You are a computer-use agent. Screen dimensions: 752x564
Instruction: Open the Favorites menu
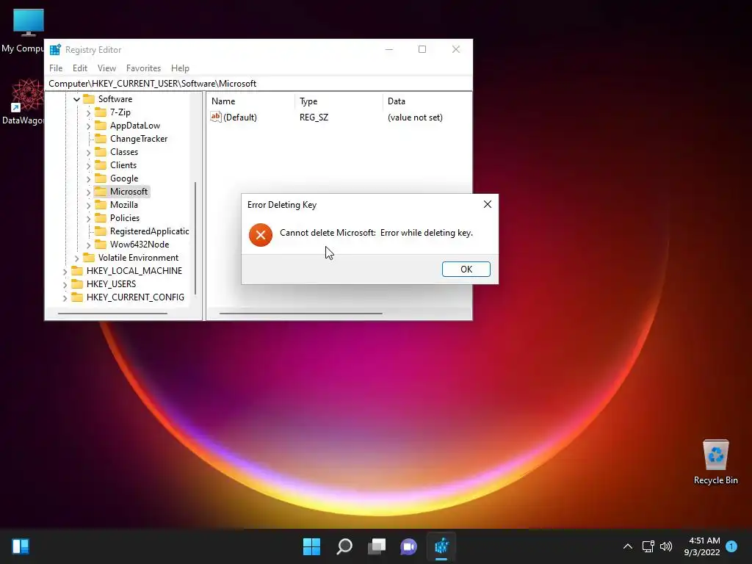143,68
